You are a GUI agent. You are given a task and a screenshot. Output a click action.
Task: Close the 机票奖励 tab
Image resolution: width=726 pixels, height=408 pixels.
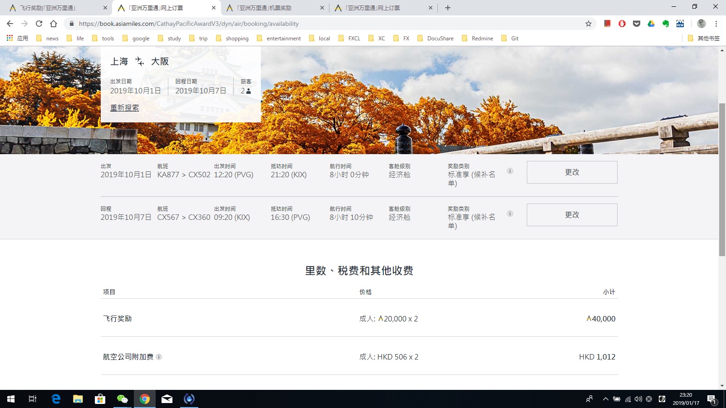[322, 8]
